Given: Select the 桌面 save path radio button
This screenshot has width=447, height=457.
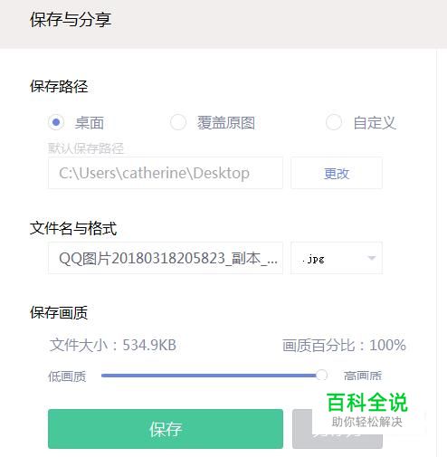Looking at the screenshot, I should click(x=56, y=122).
